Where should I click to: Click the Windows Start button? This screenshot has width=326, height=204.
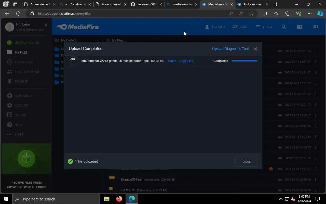click(x=6, y=199)
